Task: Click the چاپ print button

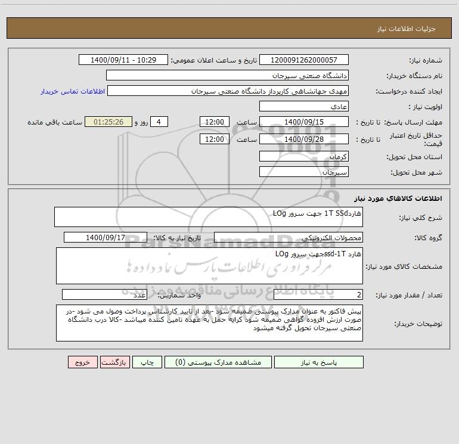Action: coord(147,362)
